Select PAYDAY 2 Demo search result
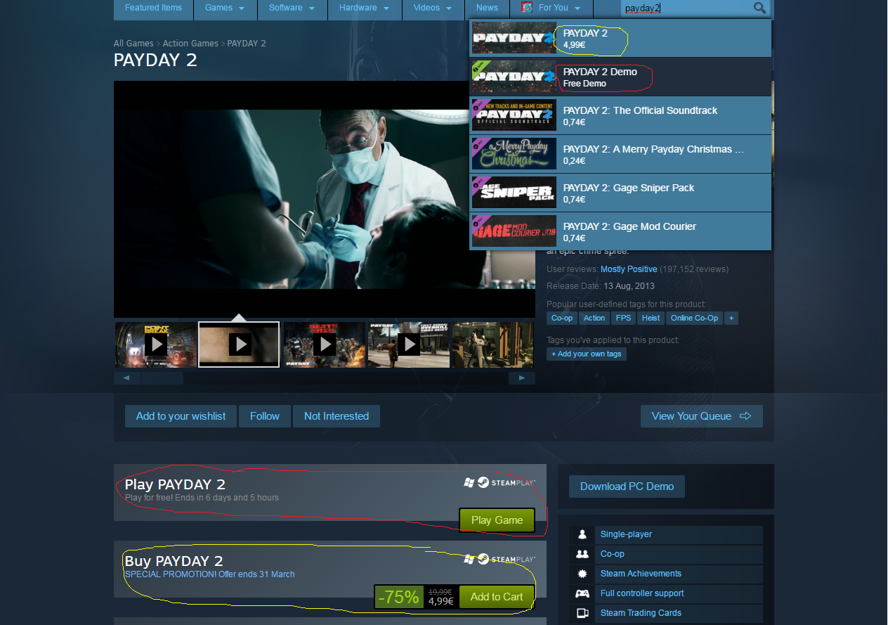 pyautogui.click(x=620, y=77)
